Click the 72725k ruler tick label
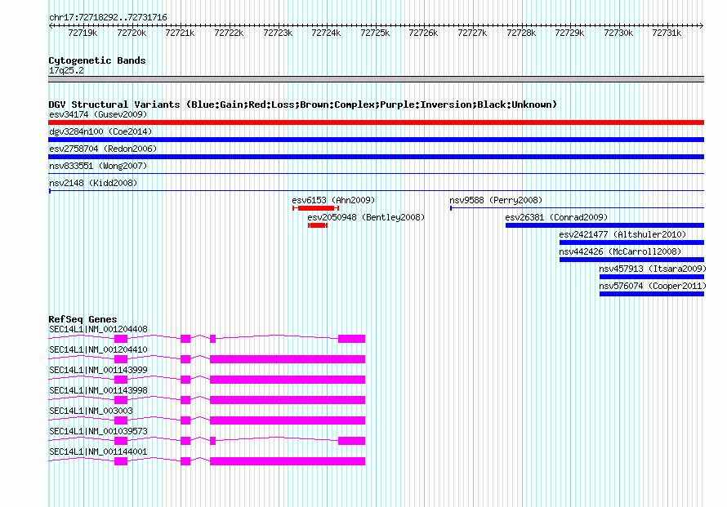727x507 pixels. (x=375, y=33)
